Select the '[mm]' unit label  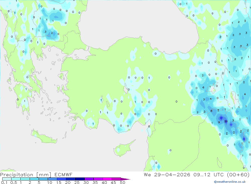[44, 175]
